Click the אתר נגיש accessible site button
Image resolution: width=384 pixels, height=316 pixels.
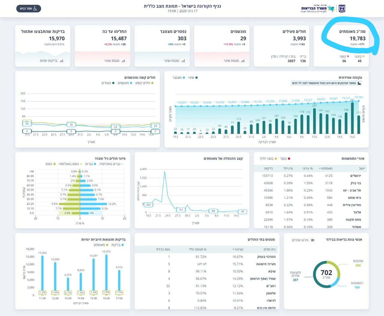point(28,9)
